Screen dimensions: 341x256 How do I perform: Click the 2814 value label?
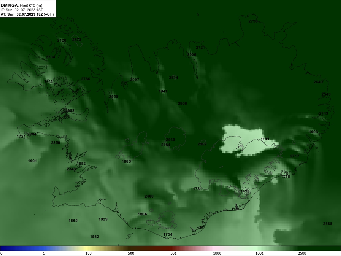click(174, 77)
